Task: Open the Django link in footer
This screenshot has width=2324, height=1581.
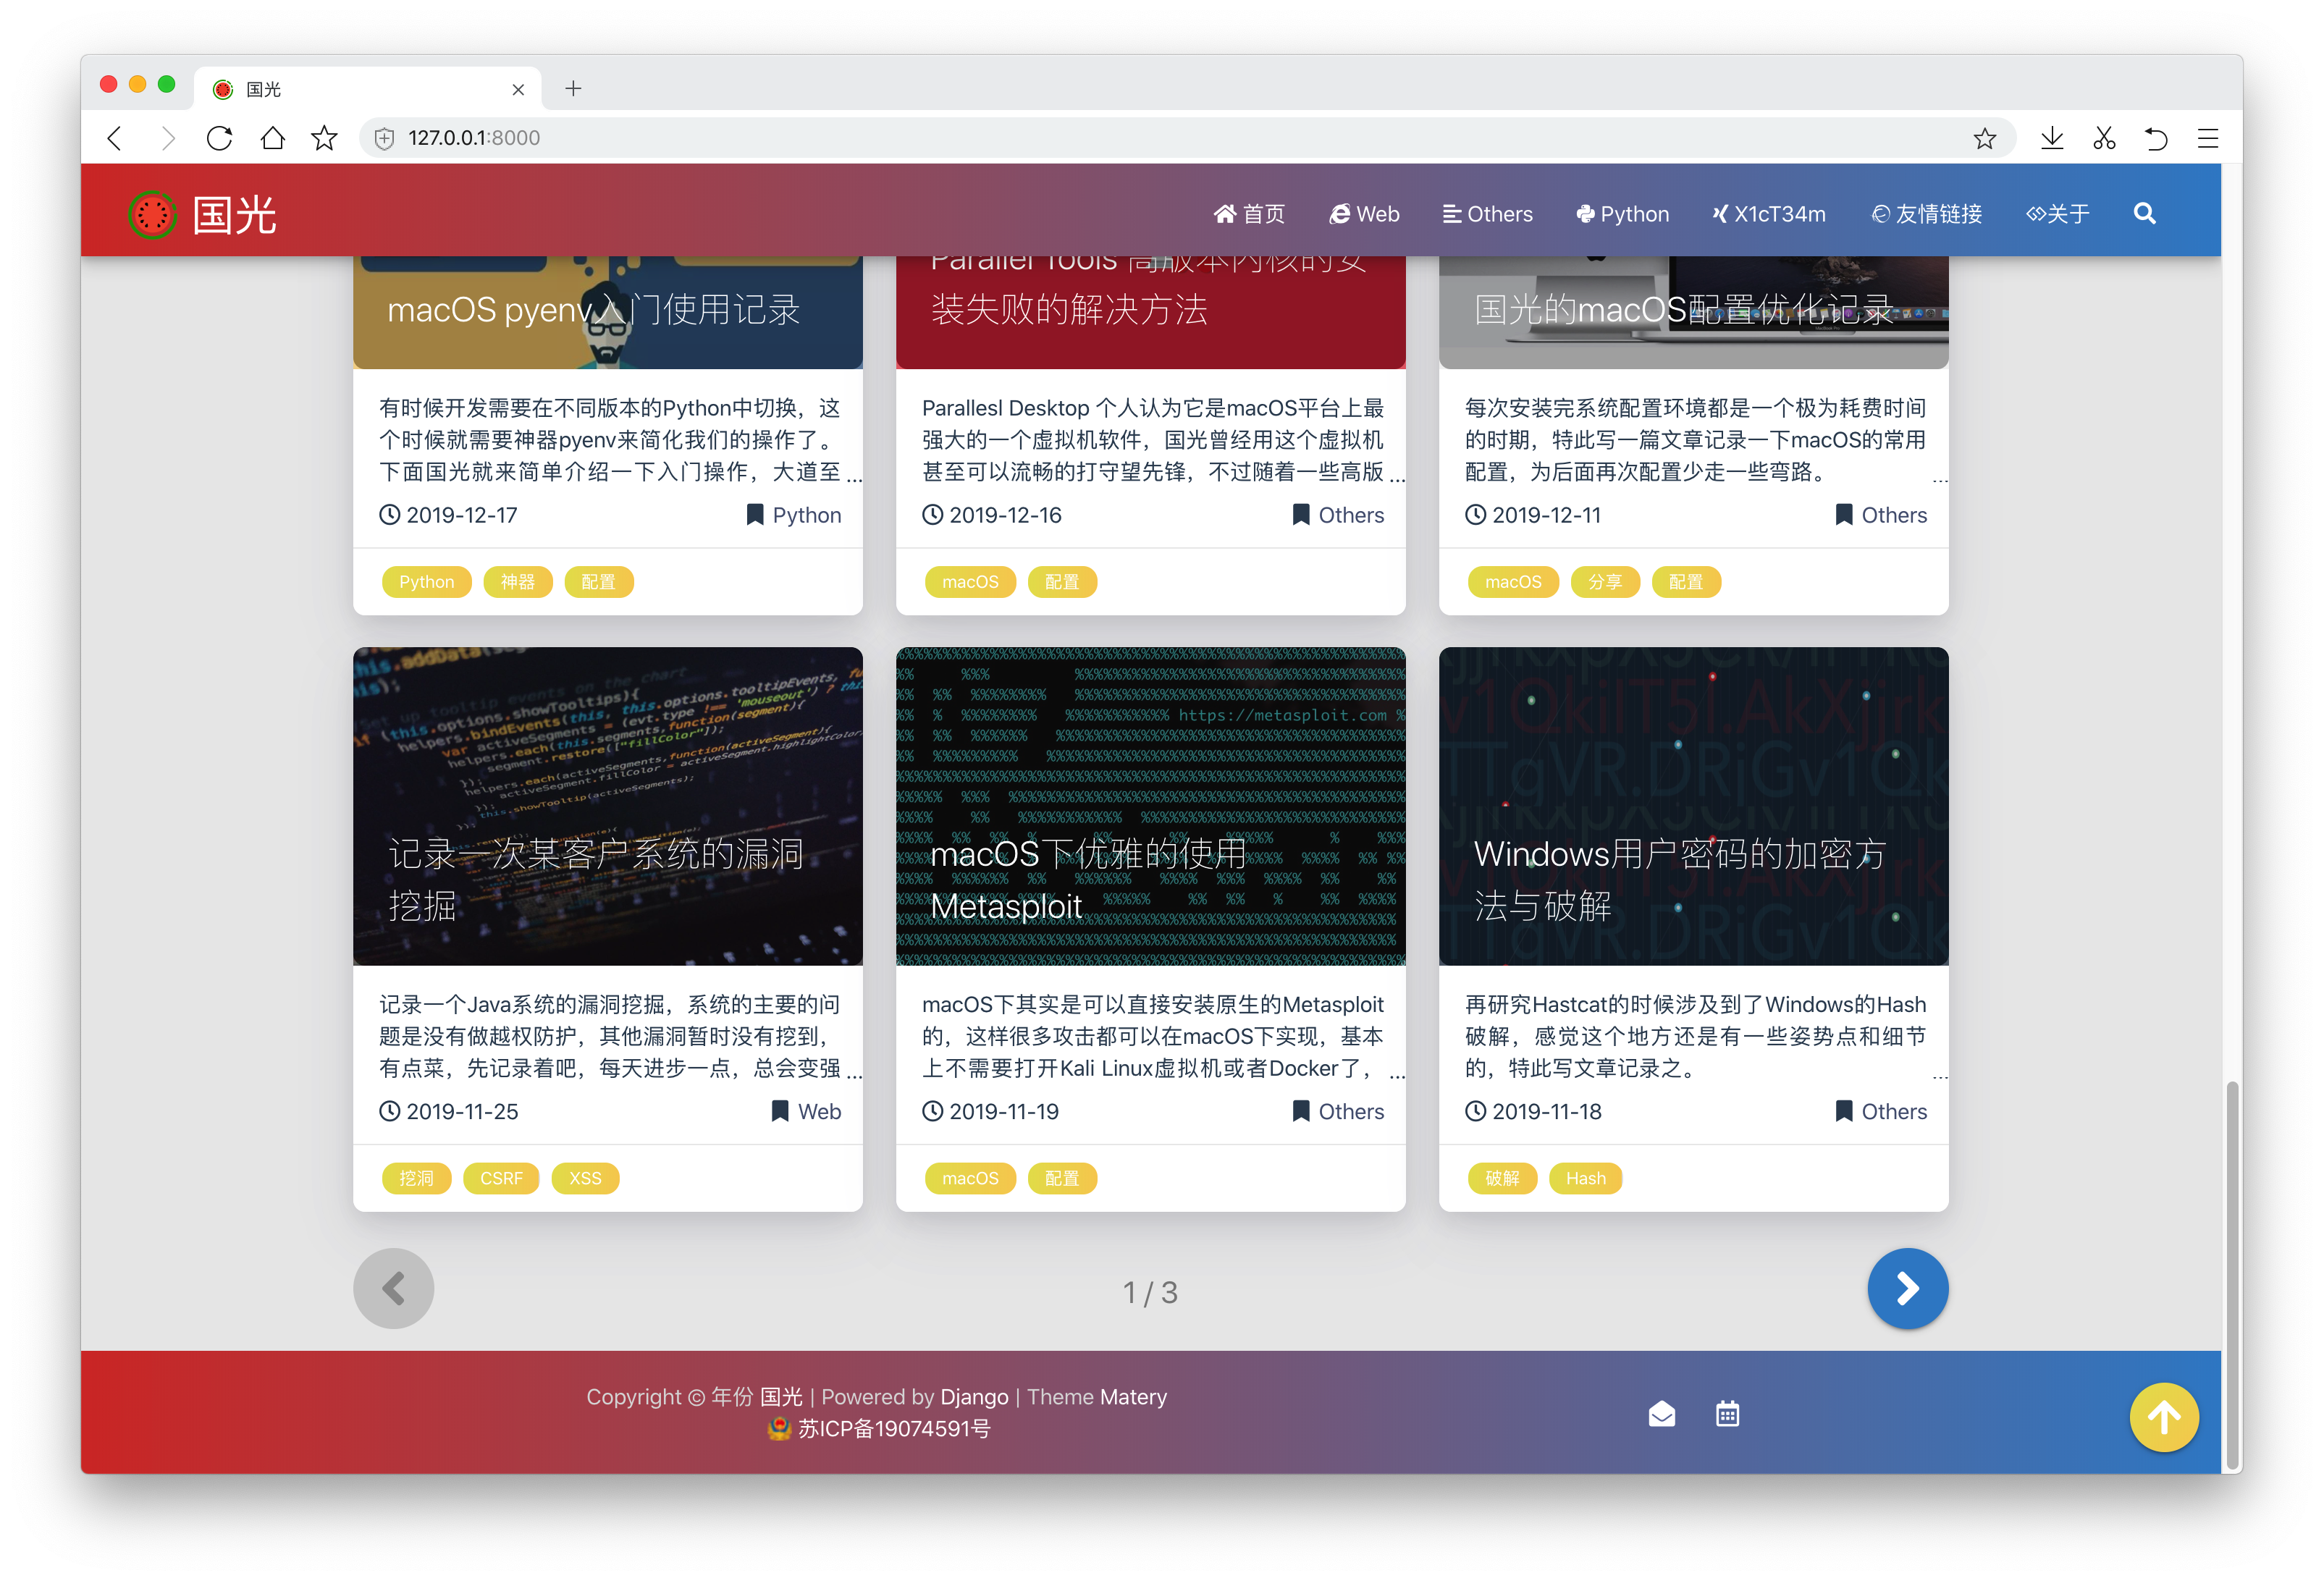Action: pos(974,1396)
